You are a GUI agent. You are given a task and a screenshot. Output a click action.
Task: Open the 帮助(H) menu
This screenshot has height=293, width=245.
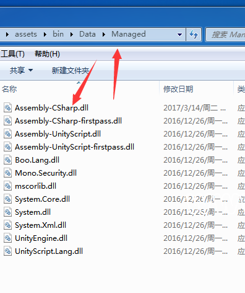point(47,54)
